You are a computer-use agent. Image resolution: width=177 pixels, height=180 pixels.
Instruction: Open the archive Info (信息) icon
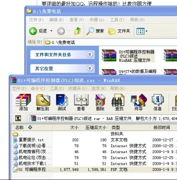point(158,102)
